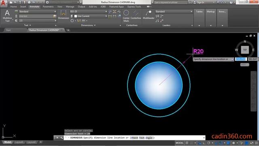This screenshot has width=259, height=146.
Task: Choose the Centerline tool
Action: (x=136, y=15)
